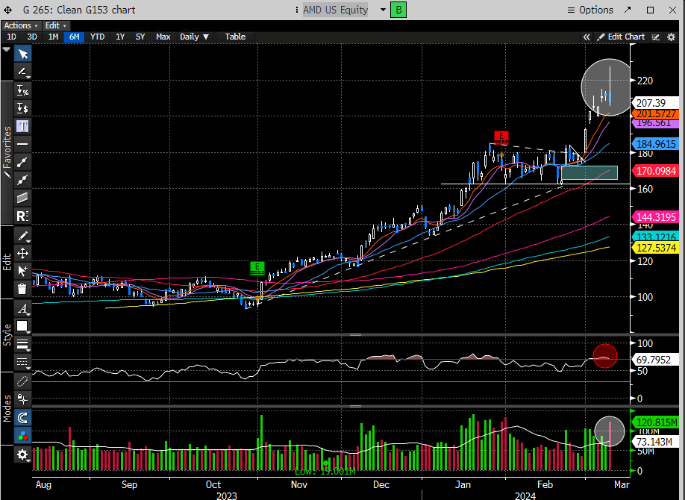The height and width of the screenshot is (500, 685).
Task: Click the green B security badge
Action: (398, 10)
